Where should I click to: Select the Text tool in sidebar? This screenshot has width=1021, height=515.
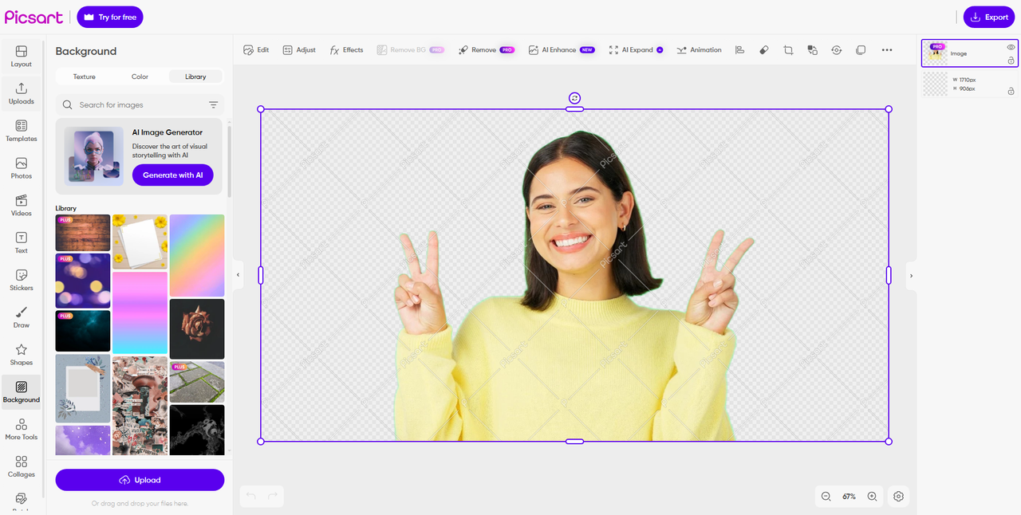pyautogui.click(x=22, y=242)
